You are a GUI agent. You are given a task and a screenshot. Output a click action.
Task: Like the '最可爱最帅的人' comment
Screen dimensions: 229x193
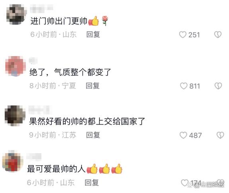185,183
